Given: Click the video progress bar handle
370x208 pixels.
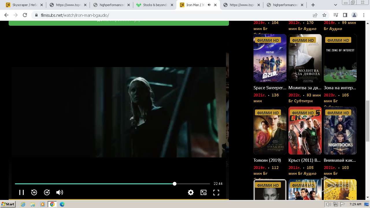Looking at the screenshot, I should coord(175,184).
